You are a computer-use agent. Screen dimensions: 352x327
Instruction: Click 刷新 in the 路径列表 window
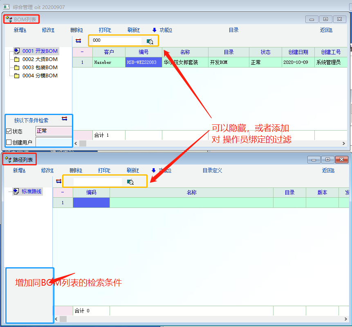pyautogui.click(x=133, y=170)
